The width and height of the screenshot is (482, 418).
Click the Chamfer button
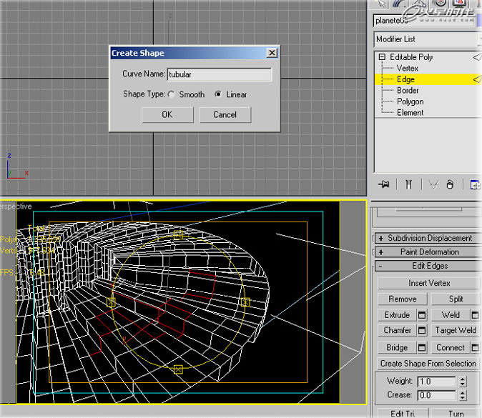(x=397, y=330)
